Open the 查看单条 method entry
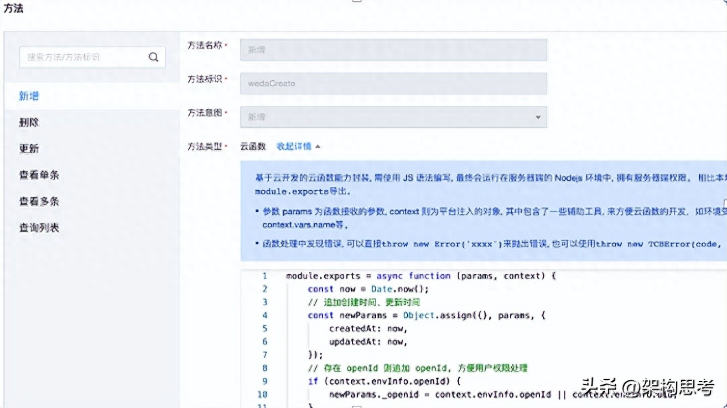 click(x=39, y=175)
